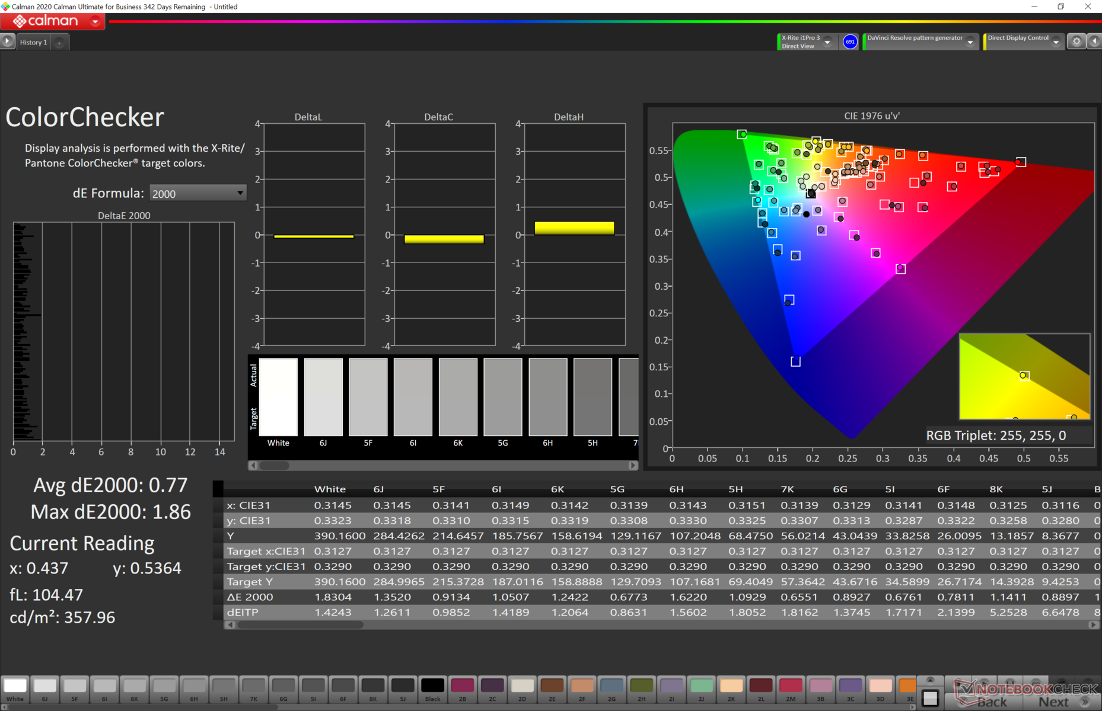The image size is (1102, 711).
Task: Collapse the right panel arrow button
Action: point(1095,41)
